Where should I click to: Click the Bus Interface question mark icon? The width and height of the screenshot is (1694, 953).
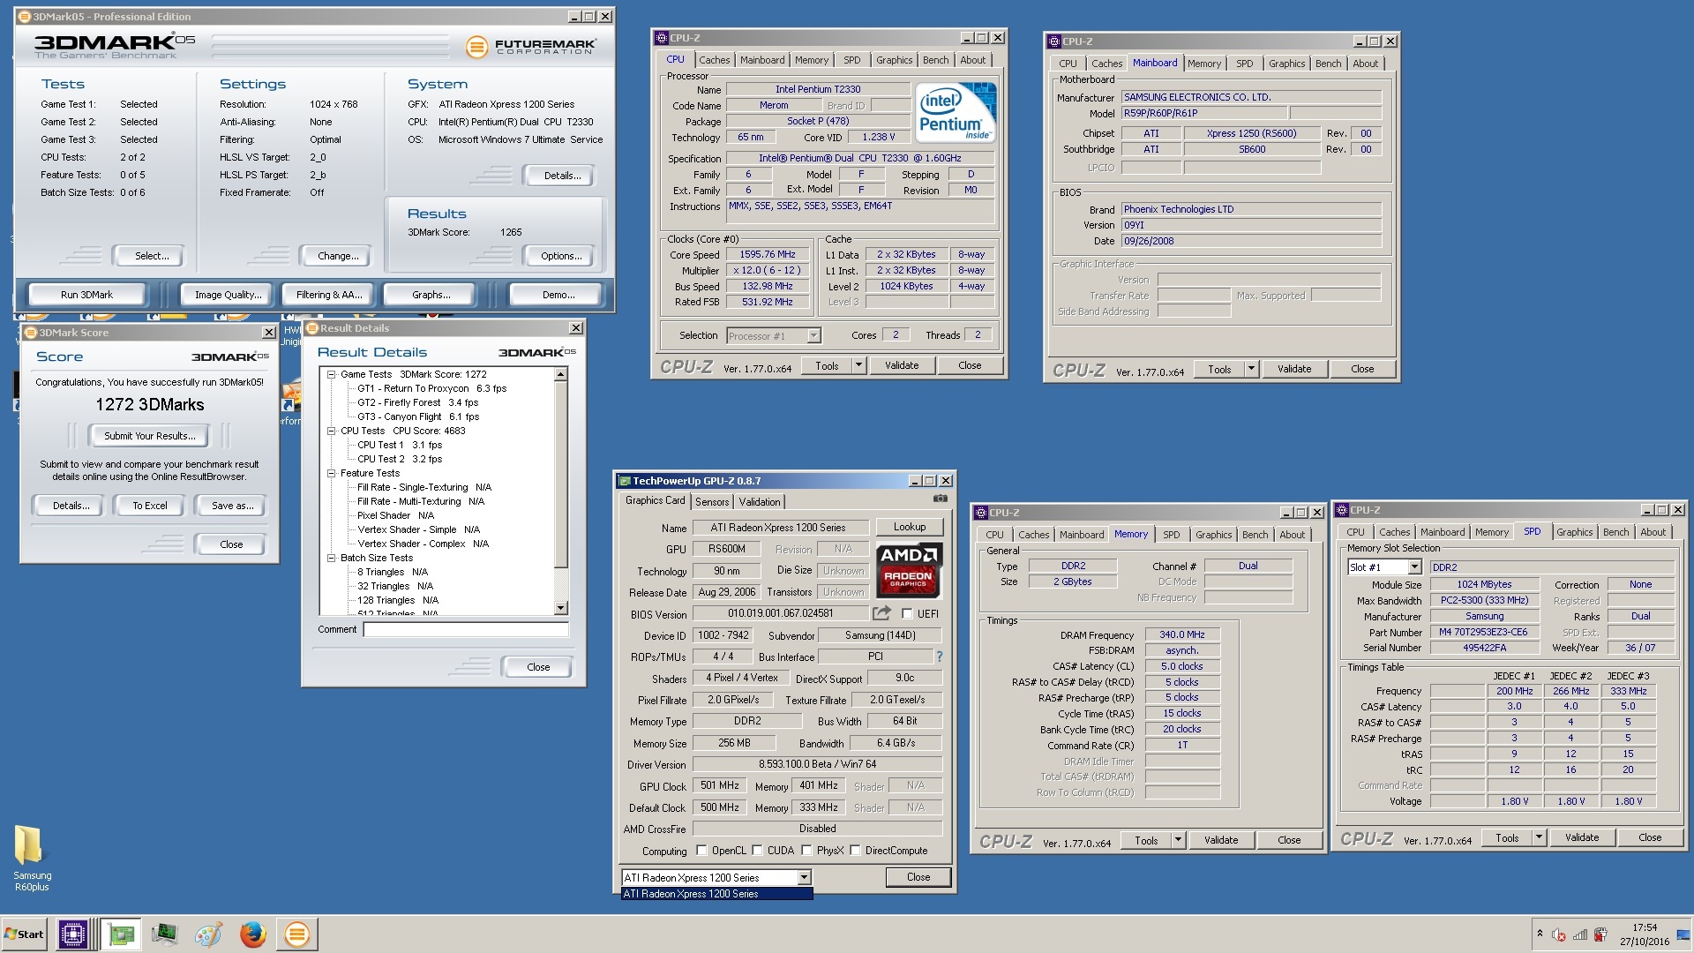coord(940,657)
